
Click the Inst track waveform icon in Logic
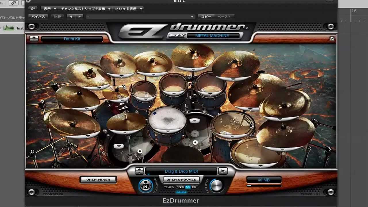tap(9, 28)
